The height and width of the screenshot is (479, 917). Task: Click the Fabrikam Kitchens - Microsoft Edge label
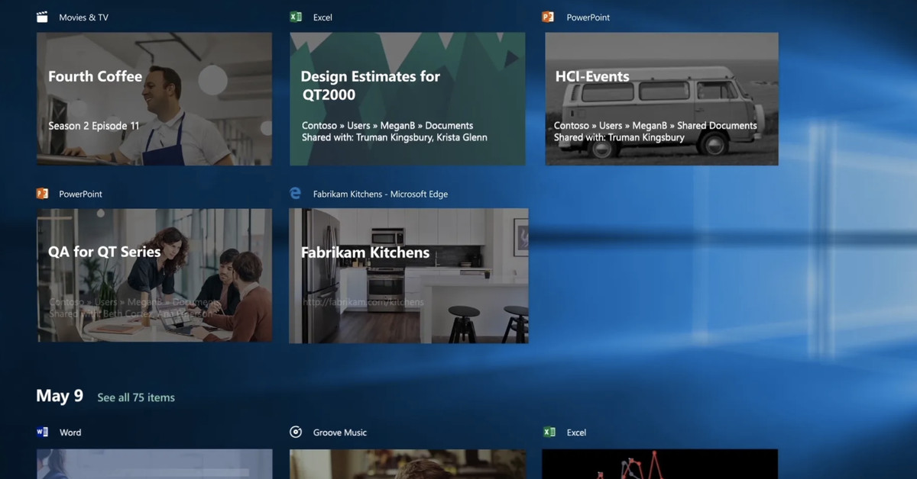coord(381,194)
